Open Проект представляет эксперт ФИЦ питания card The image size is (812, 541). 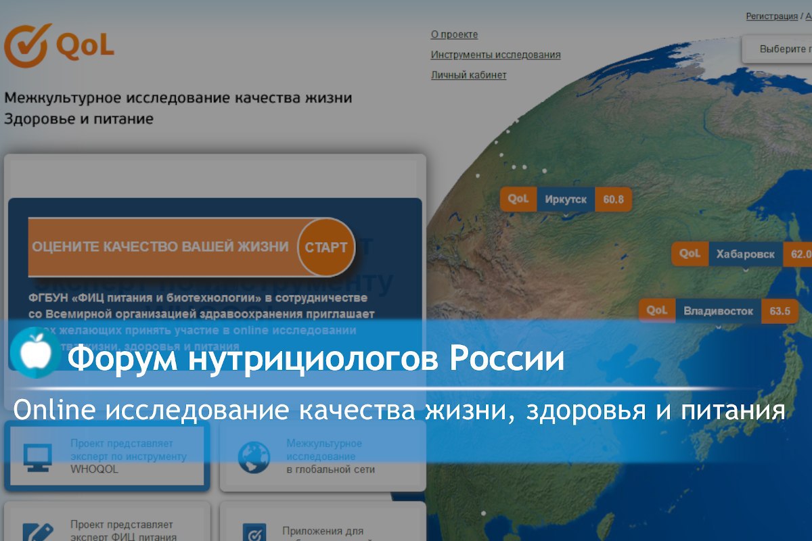click(x=107, y=521)
